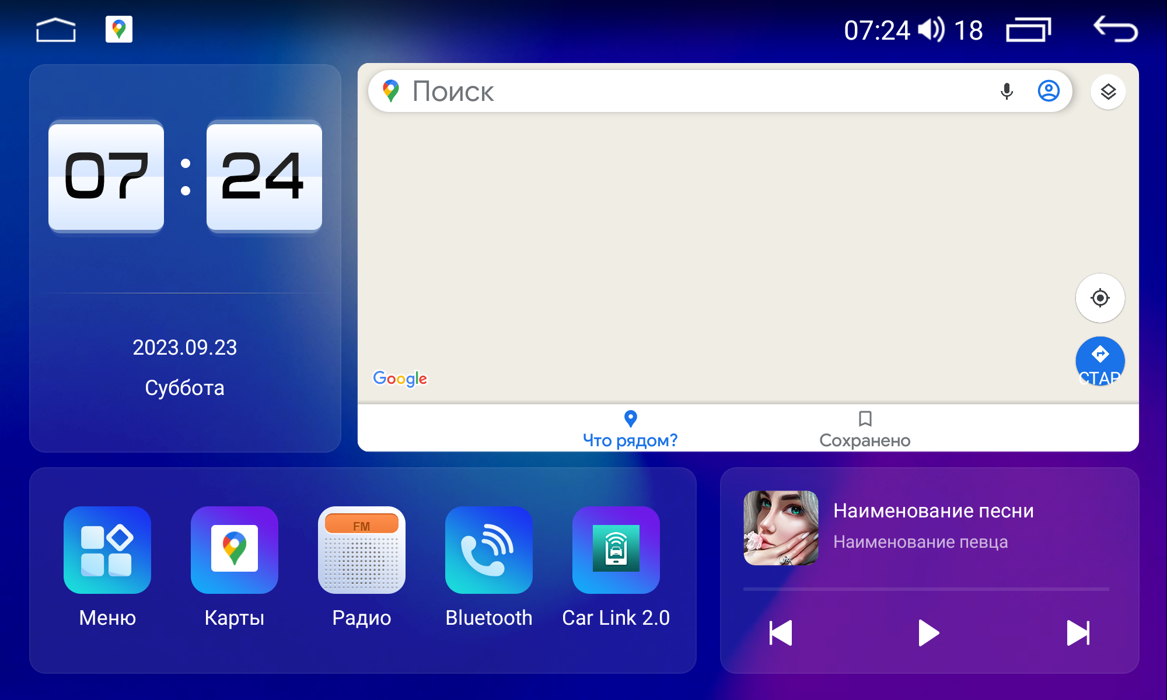Viewport: 1167px width, 700px height.
Task: Open the Google account profile icon
Action: [x=1049, y=91]
